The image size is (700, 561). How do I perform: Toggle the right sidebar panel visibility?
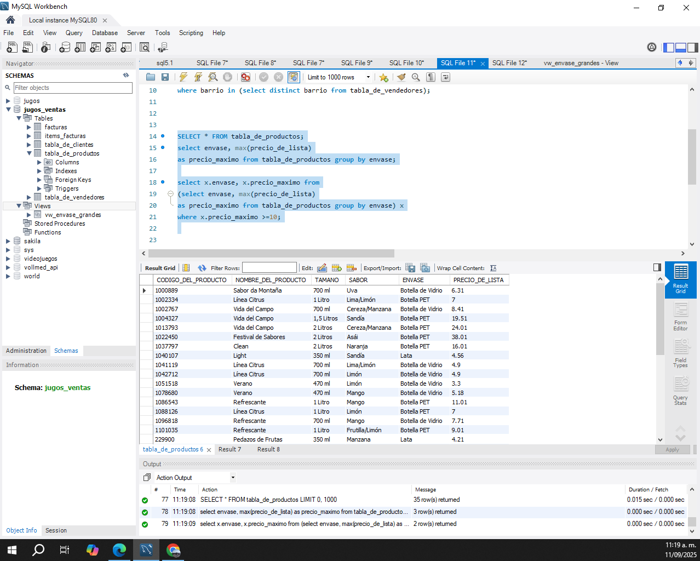click(693, 48)
